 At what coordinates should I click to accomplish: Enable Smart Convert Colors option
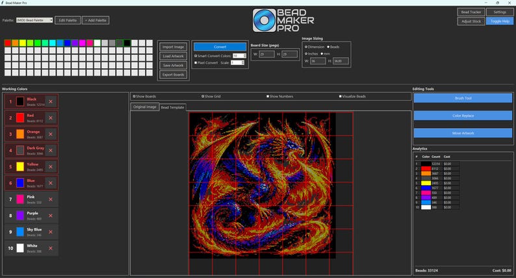(x=196, y=56)
